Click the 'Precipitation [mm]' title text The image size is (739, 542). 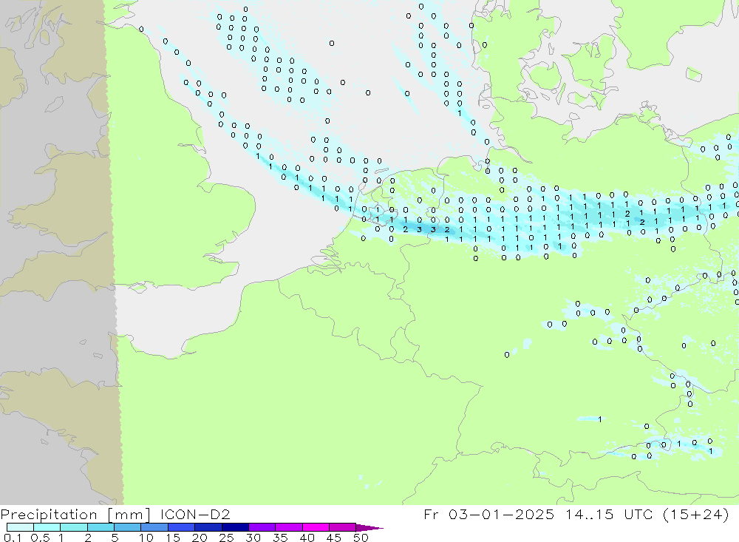pos(75,515)
